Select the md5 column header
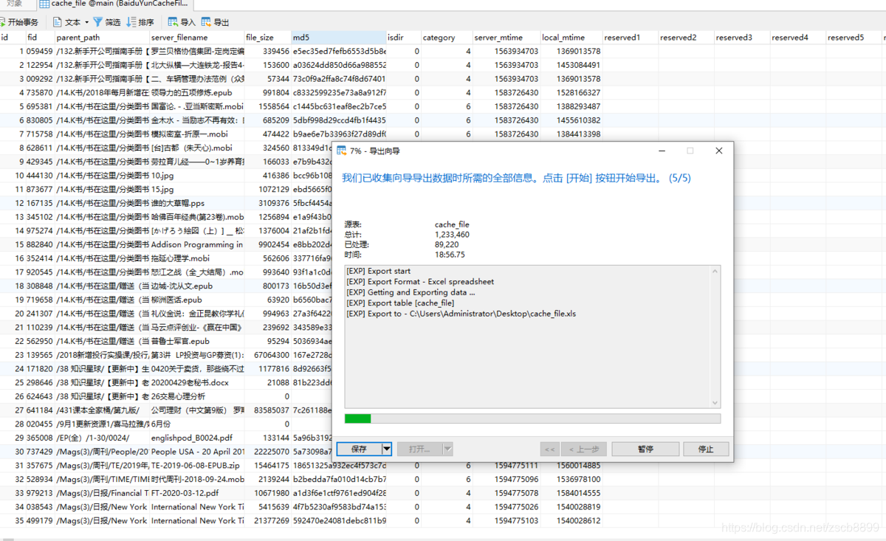The width and height of the screenshot is (886, 541). [x=338, y=37]
